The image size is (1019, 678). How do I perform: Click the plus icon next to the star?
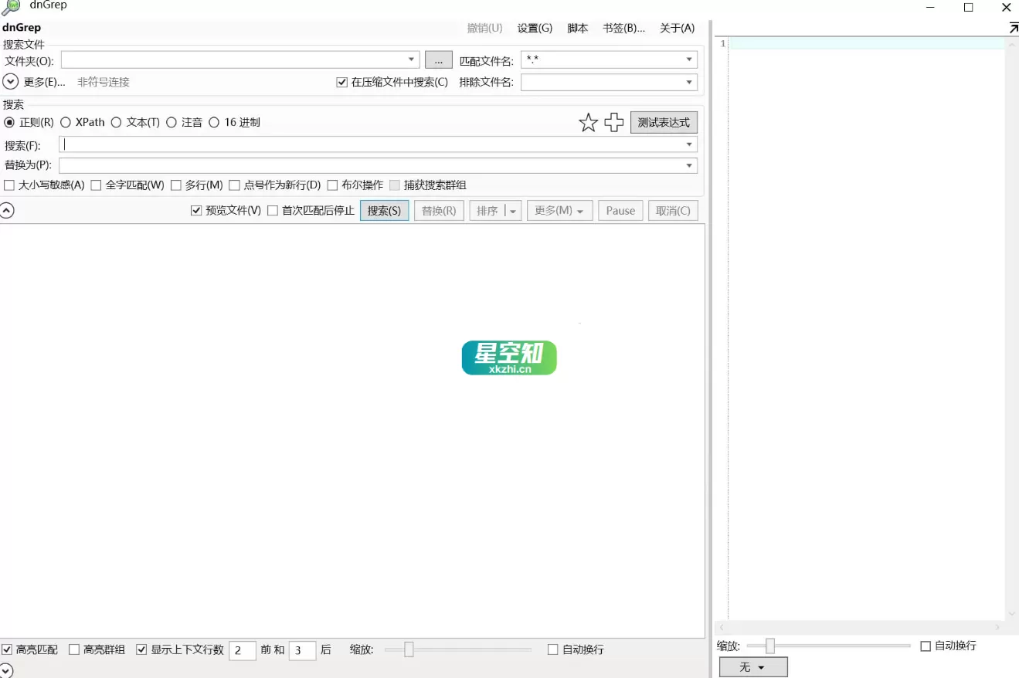614,122
